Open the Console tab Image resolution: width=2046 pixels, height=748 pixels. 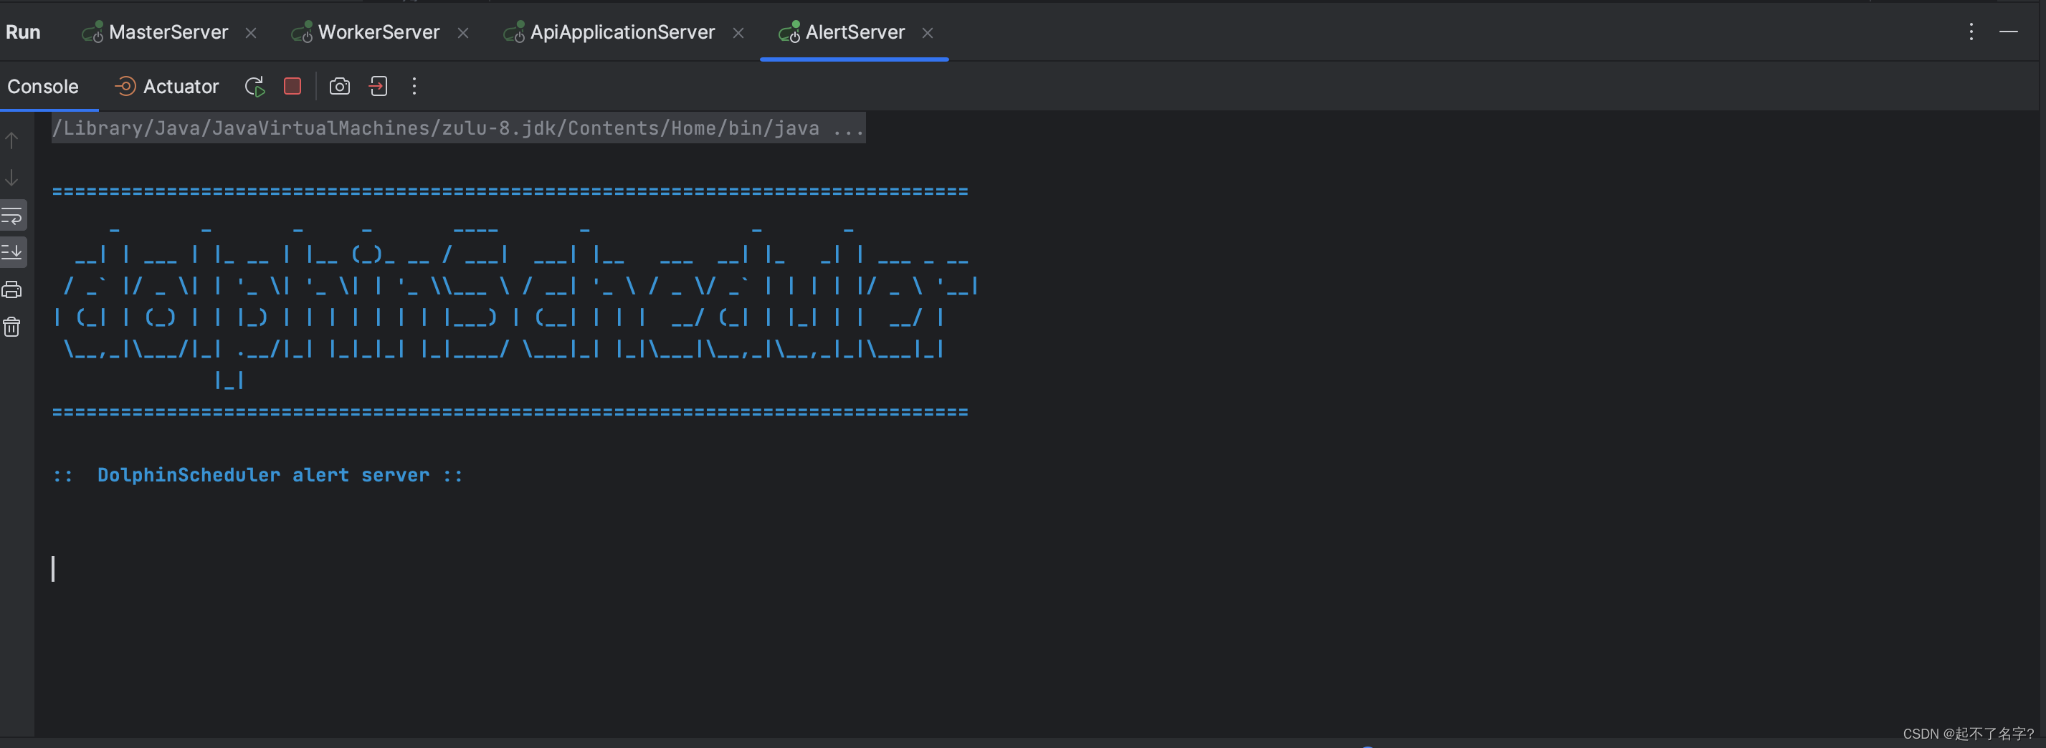[43, 87]
